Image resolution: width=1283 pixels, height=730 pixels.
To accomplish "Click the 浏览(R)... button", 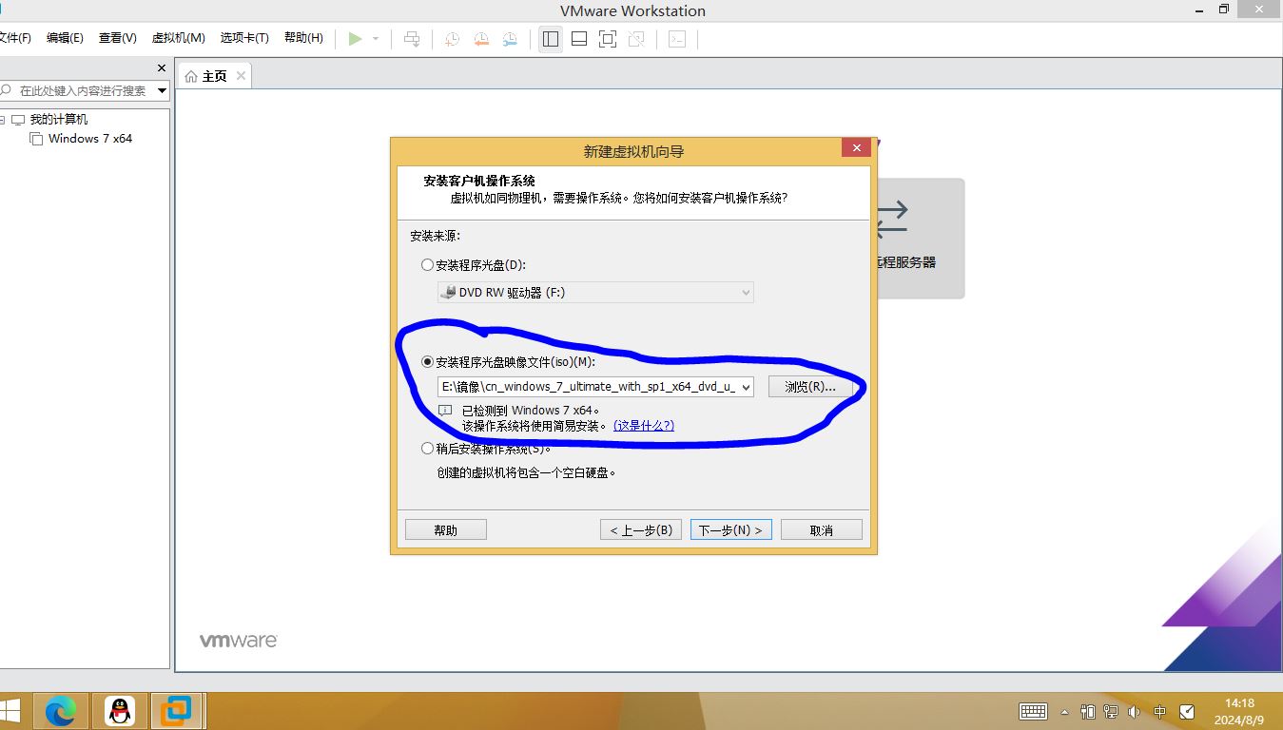I will point(810,387).
